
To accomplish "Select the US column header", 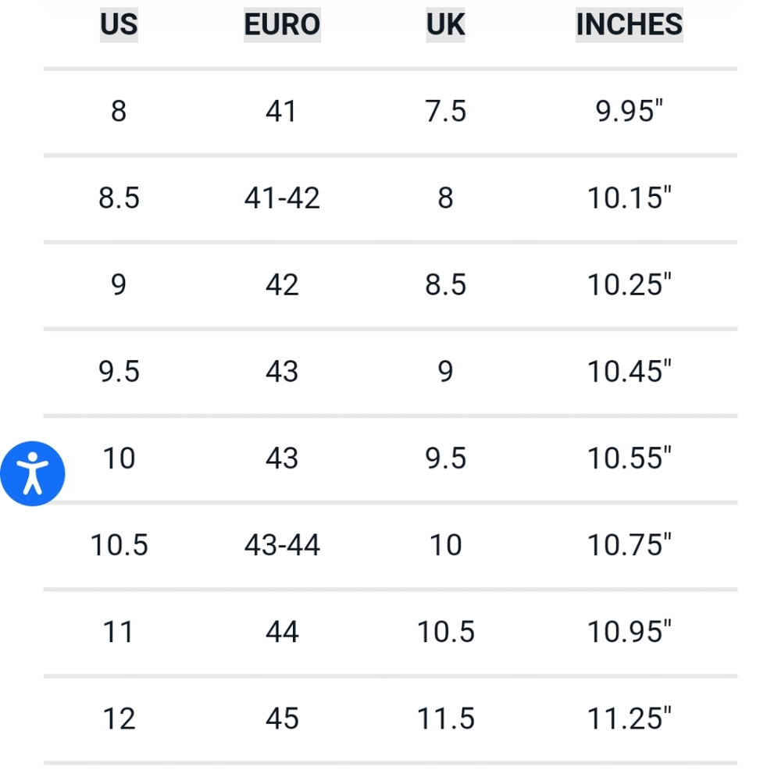I will click(x=119, y=24).
